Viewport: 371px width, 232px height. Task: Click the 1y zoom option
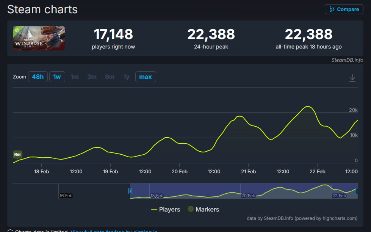click(x=126, y=77)
